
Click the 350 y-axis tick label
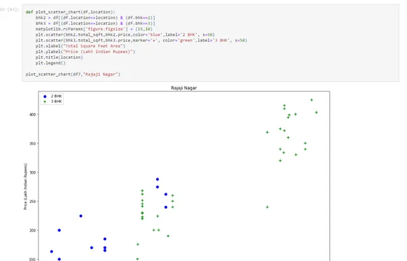tap(32, 143)
